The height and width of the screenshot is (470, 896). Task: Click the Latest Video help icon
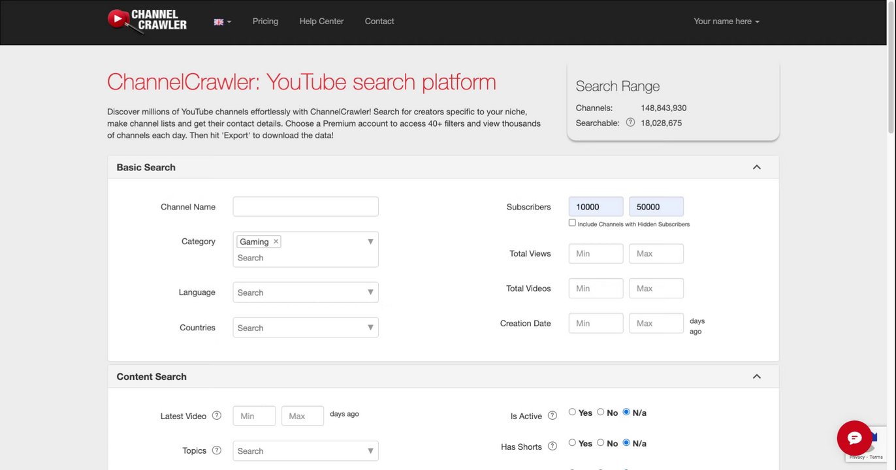tap(217, 416)
